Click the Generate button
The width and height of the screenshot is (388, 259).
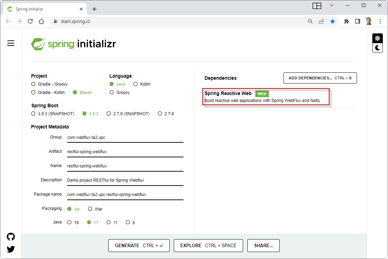139,245
